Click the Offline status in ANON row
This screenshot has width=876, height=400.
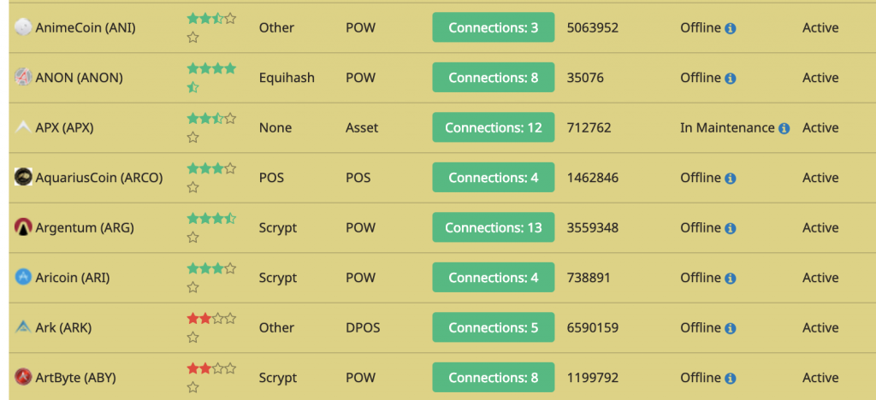click(701, 78)
